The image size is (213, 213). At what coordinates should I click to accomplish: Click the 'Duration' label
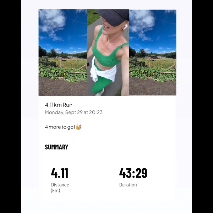coord(128,185)
